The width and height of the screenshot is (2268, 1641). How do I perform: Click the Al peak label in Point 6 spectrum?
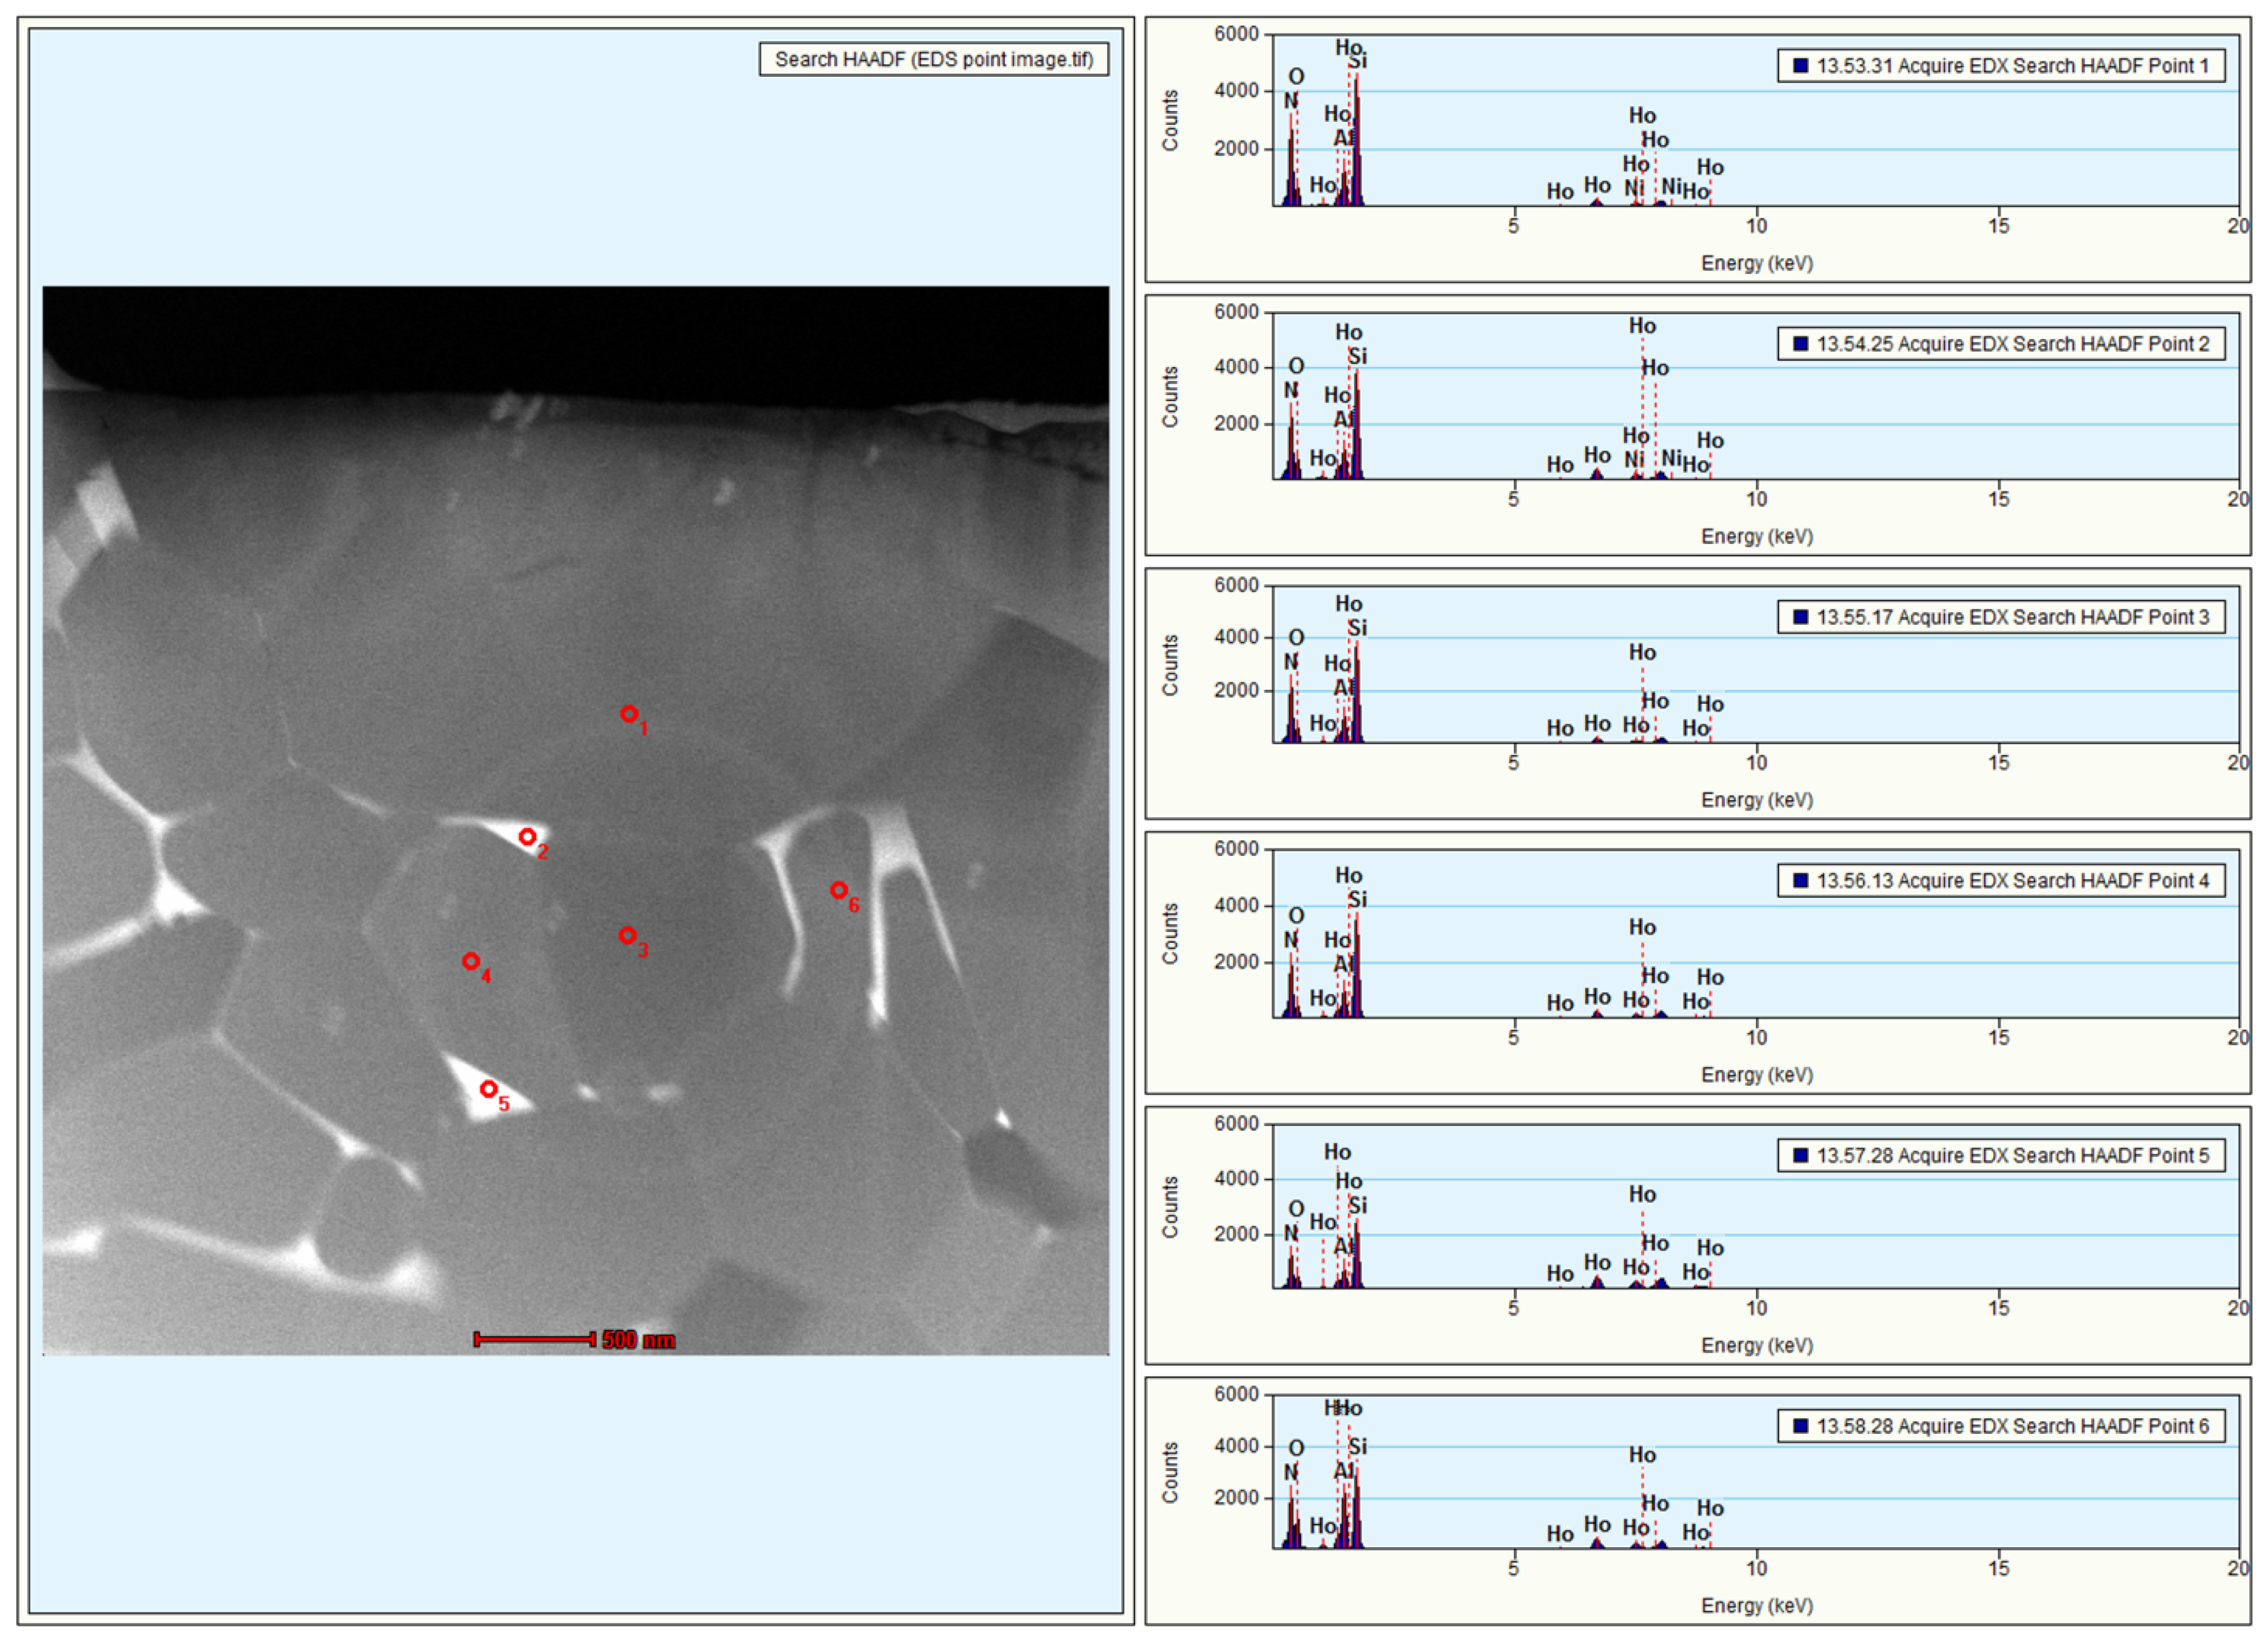(1343, 1472)
